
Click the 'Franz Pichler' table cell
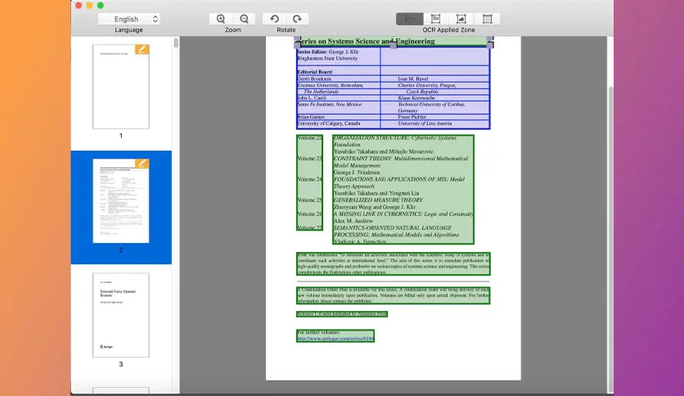click(x=434, y=117)
